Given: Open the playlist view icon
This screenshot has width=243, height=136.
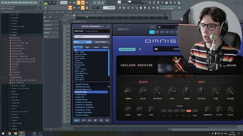Looking at the screenshot, I should [x=120, y=8].
